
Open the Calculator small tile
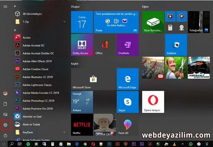[170, 28]
